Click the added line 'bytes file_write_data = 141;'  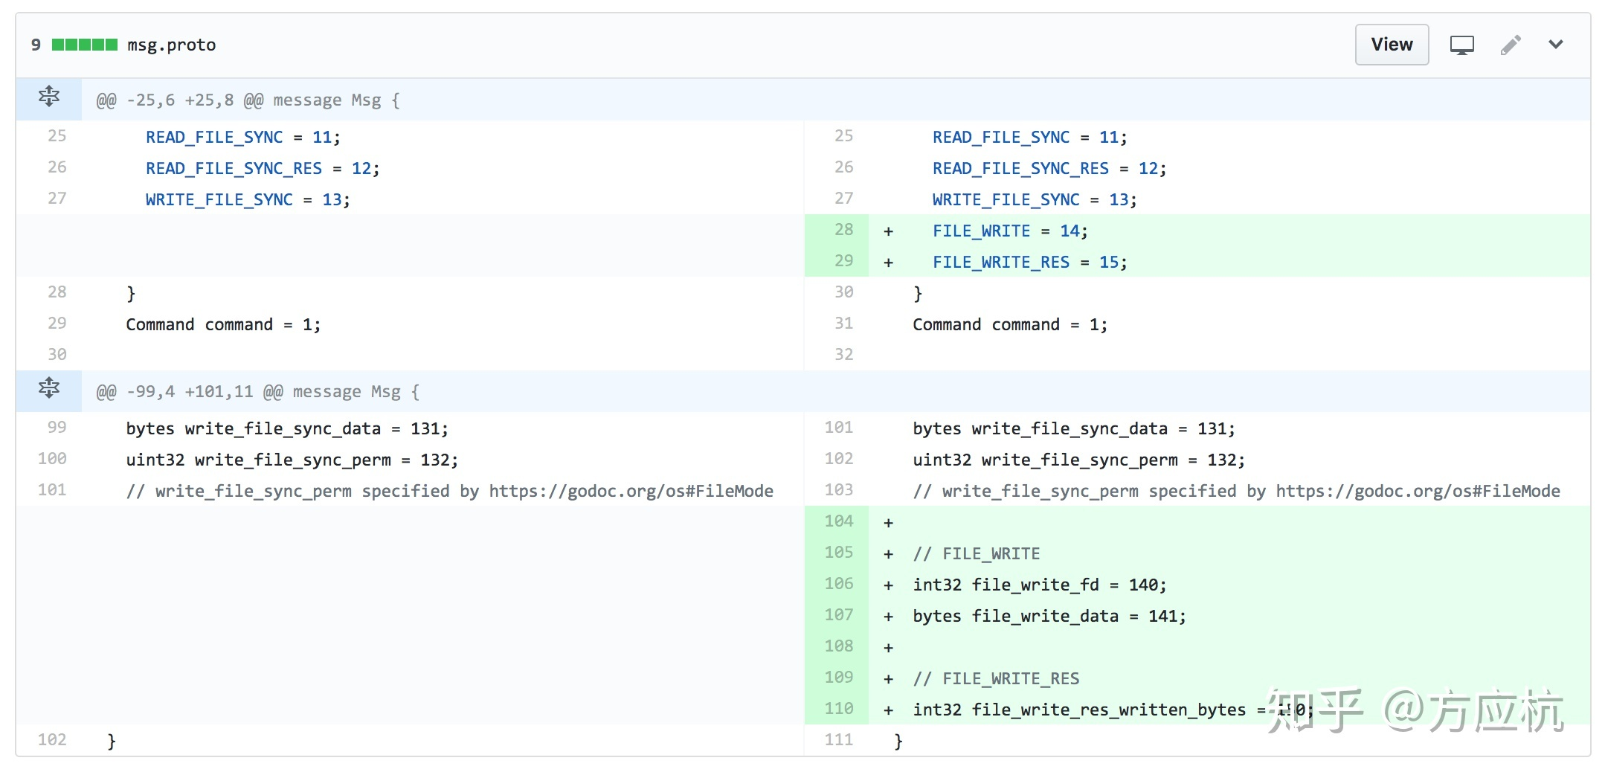pyautogui.click(x=1049, y=617)
